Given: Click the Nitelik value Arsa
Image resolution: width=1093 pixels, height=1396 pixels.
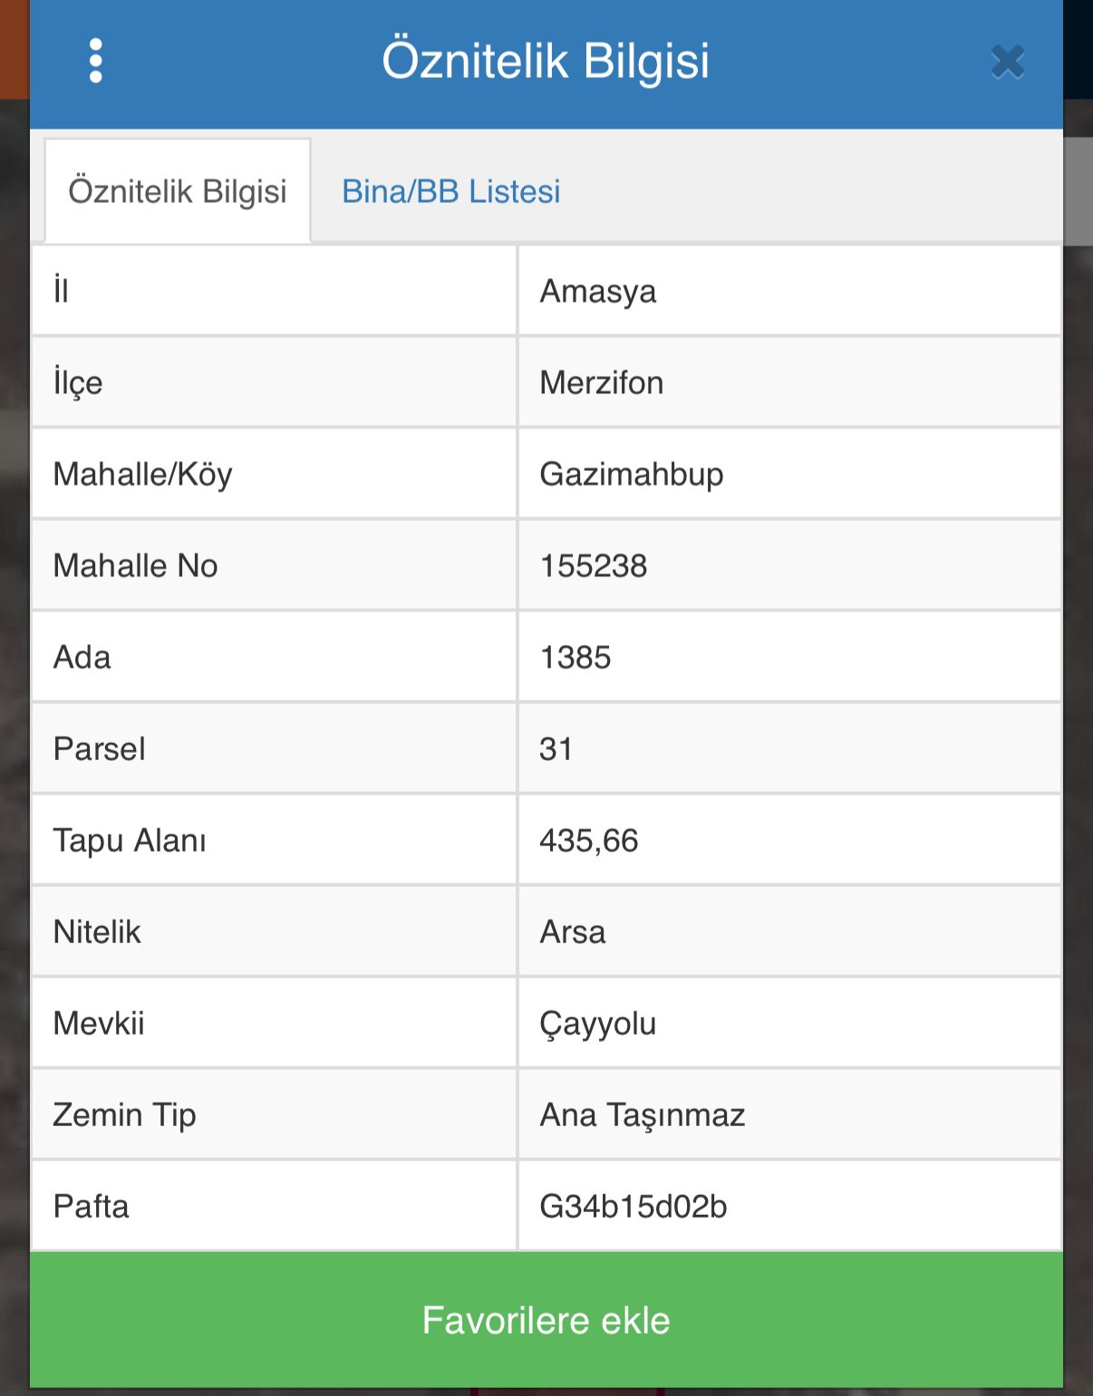Looking at the screenshot, I should [573, 932].
